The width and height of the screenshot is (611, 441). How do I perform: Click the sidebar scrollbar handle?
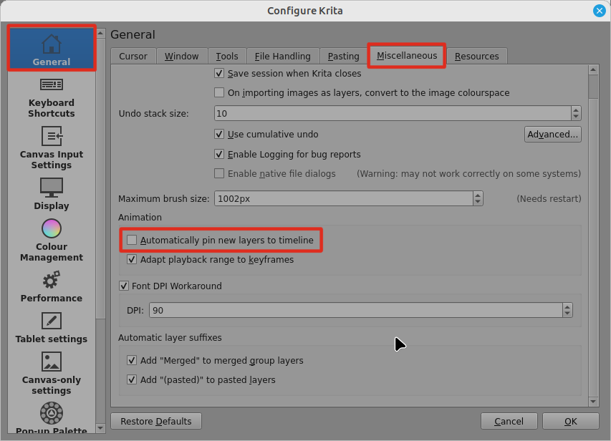tap(100, 178)
